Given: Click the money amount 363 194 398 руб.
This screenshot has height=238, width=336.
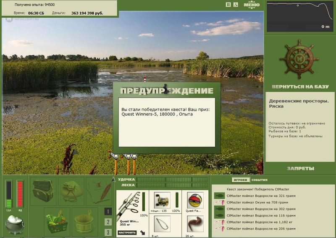Looking at the screenshot, I should coord(87,13).
